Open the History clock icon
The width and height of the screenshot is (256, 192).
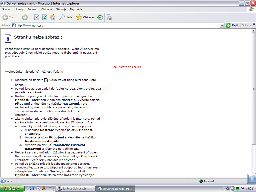pyautogui.click(x=100, y=17)
